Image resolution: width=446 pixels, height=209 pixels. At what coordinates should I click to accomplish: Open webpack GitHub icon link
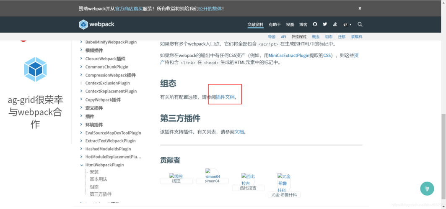pos(315,24)
